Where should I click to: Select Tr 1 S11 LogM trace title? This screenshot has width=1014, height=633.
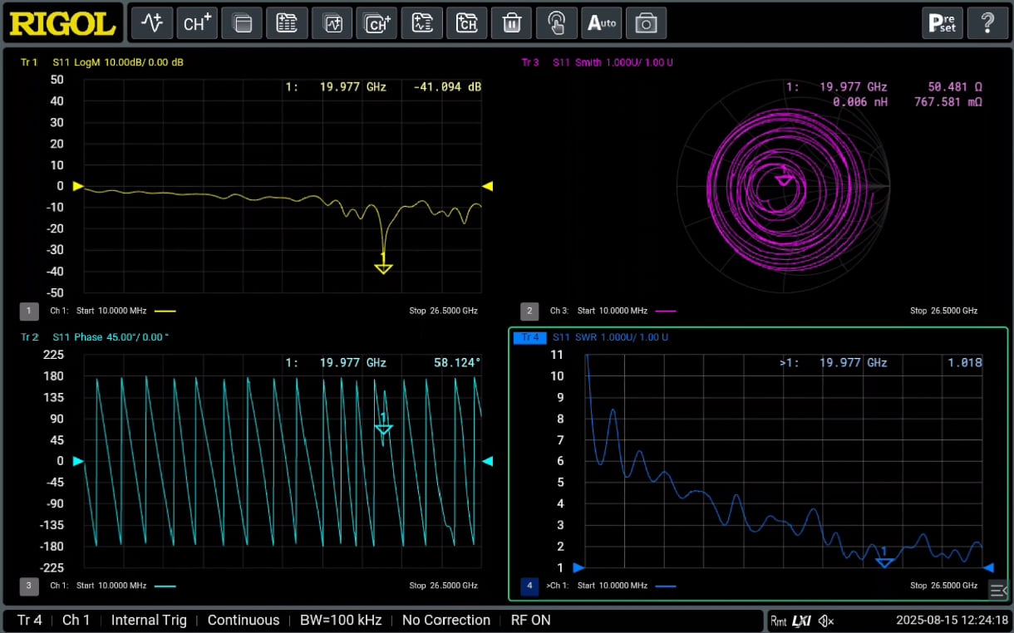102,62
